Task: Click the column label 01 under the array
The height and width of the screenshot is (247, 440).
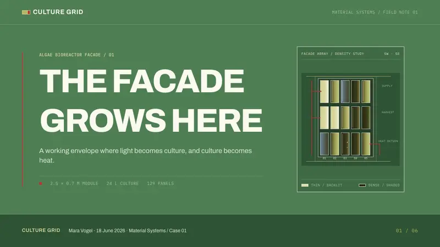Action: pyautogui.click(x=324, y=158)
